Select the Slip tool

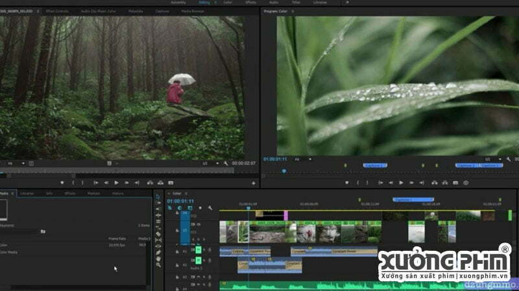[158, 240]
